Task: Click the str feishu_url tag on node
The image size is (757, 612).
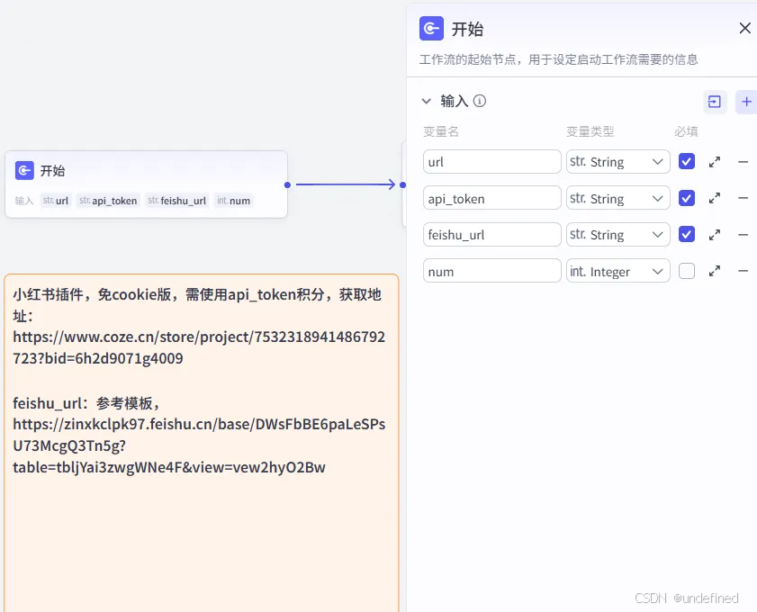Action: [x=177, y=201]
